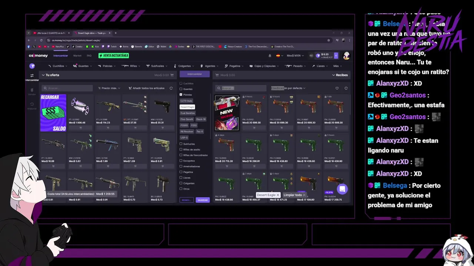The image size is (474, 266).
Task: Refresh the Tu oferta inventory list
Action: pyautogui.click(x=171, y=88)
